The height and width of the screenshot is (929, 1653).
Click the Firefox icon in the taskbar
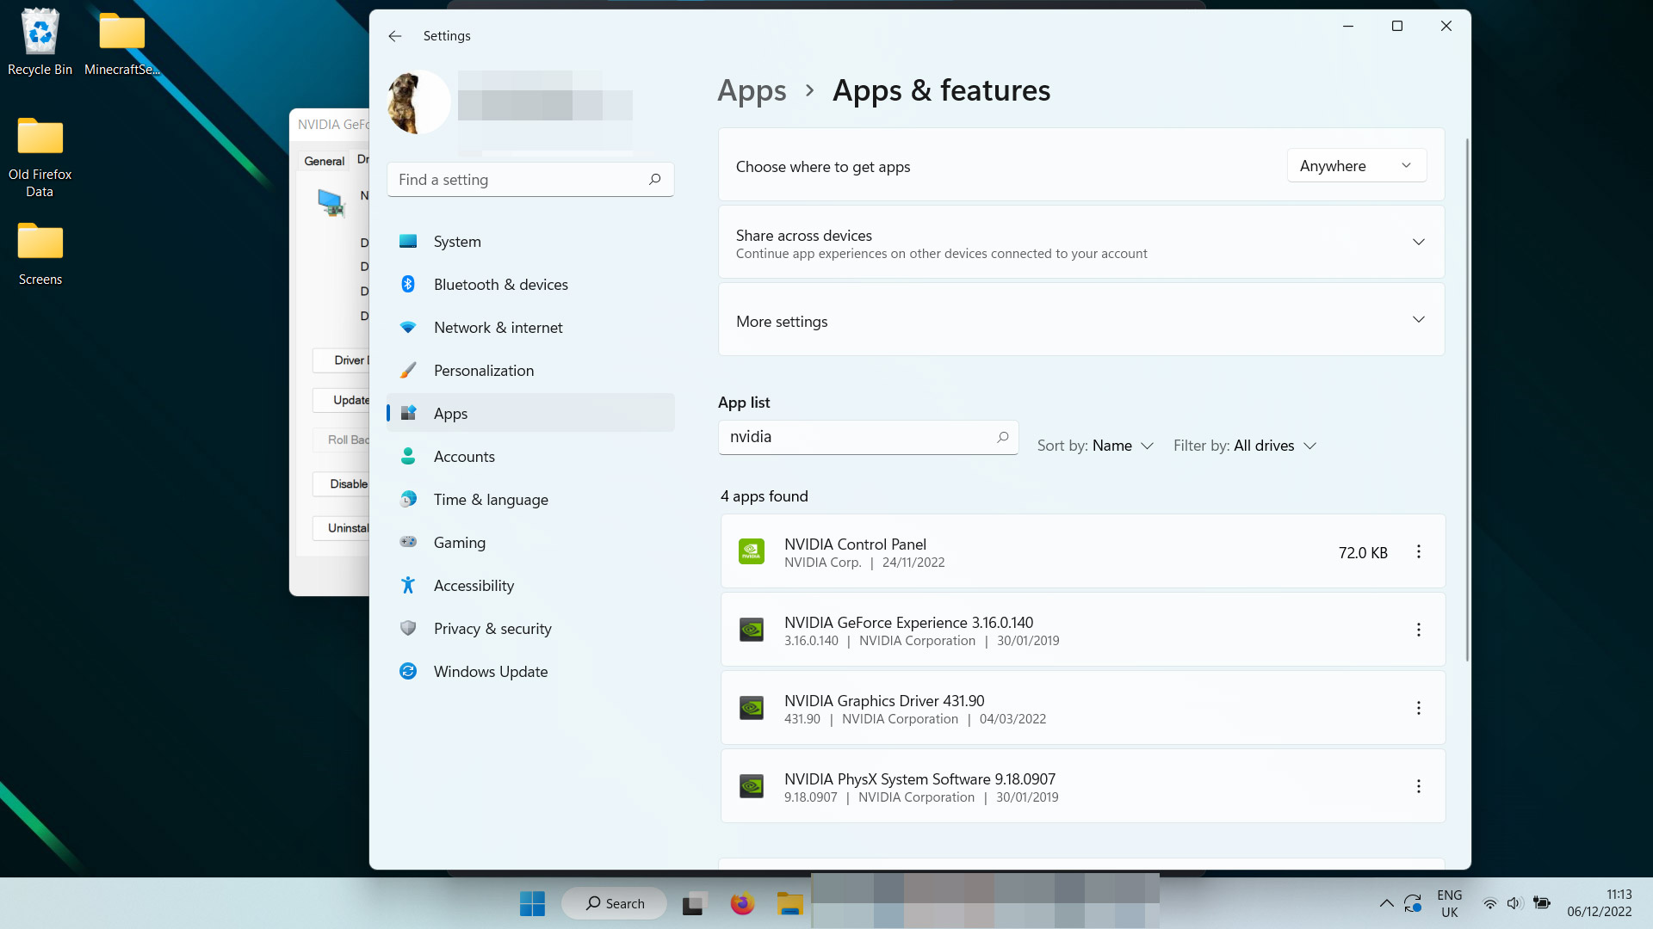point(741,903)
